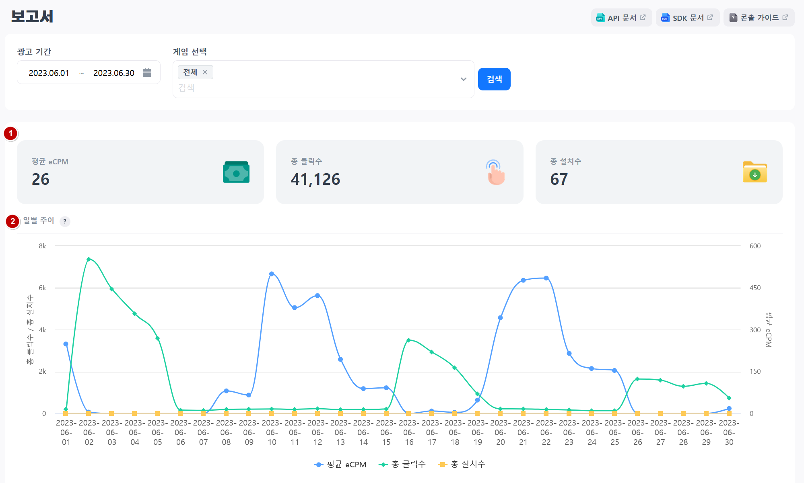Click the 평균 eCPM data point on 2023-06-10
804x483 pixels.
[272, 274]
